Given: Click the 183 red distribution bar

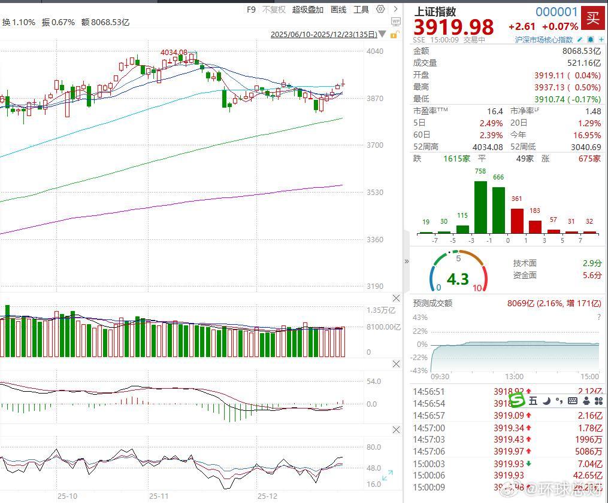Looking at the screenshot, I should [535, 227].
